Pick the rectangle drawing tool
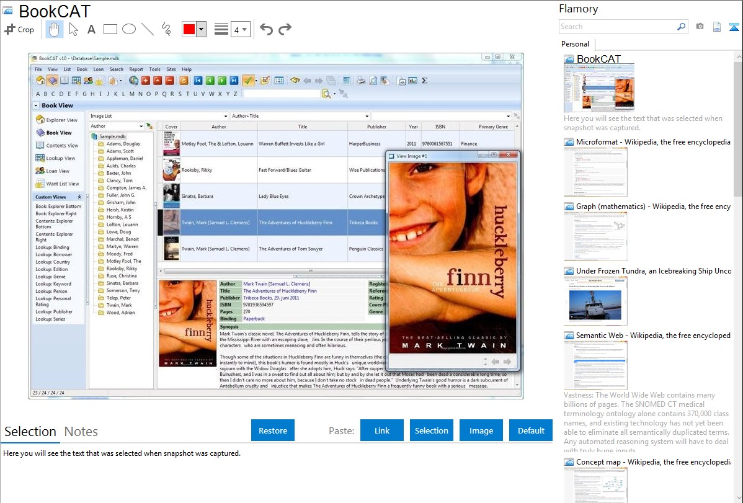 click(110, 29)
